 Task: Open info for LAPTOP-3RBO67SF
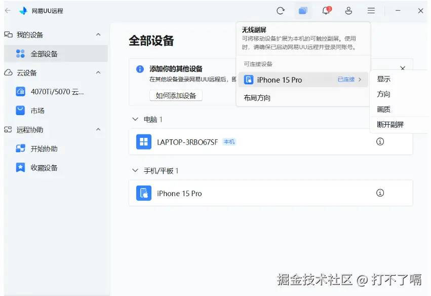[380, 142]
